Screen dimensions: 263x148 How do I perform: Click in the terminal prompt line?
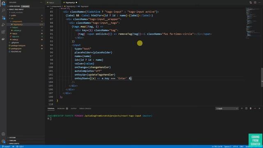(x=51, y=119)
